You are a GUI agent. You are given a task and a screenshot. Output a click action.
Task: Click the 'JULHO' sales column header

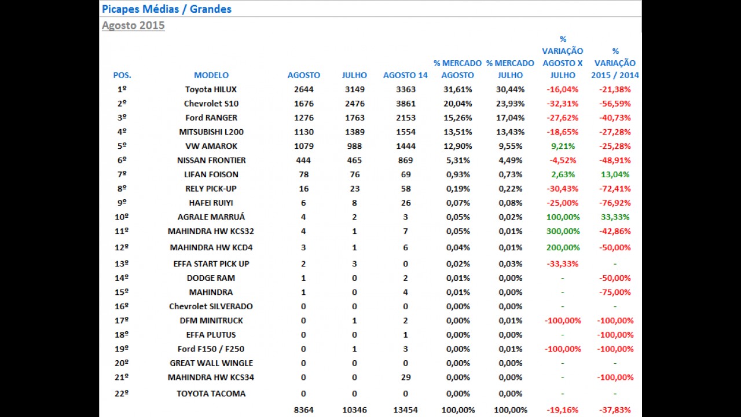(354, 75)
